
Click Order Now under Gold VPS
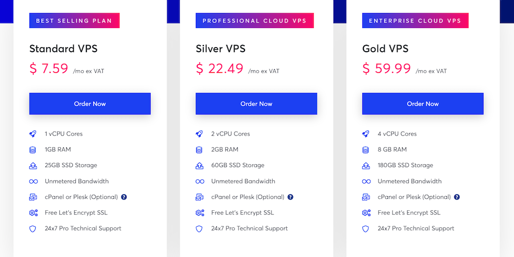click(423, 104)
